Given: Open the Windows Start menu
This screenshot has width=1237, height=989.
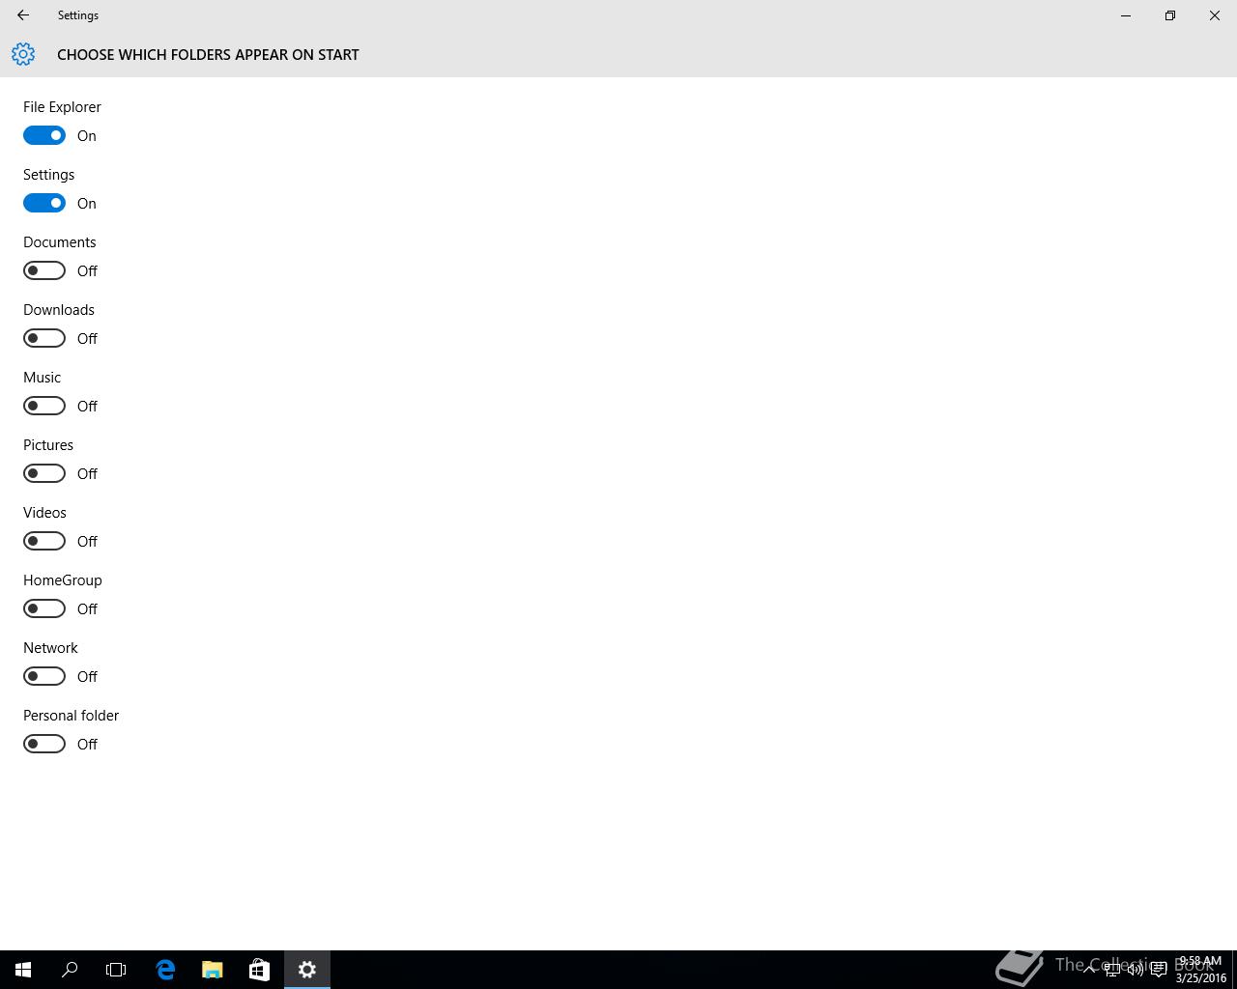Looking at the screenshot, I should tap(23, 970).
